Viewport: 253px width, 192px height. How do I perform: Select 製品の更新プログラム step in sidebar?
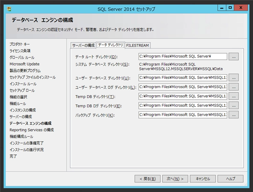25,71
